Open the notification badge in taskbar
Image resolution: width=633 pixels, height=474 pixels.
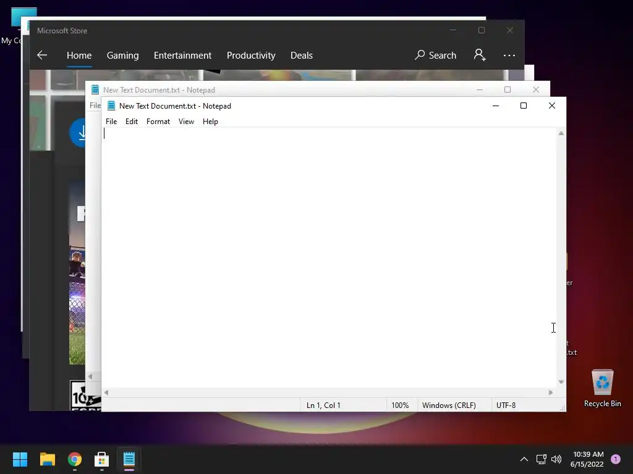(616, 459)
